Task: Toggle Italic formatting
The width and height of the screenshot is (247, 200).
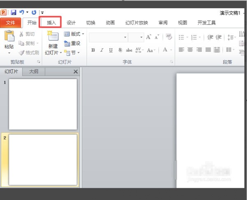Action: 102,50
